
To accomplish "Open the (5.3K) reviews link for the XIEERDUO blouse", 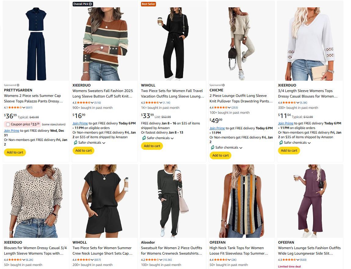I will (303, 103).
